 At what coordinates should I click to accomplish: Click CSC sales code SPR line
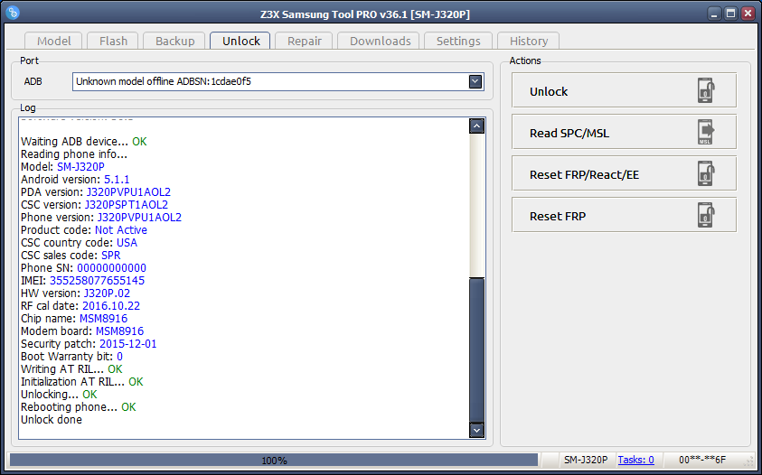click(x=71, y=255)
